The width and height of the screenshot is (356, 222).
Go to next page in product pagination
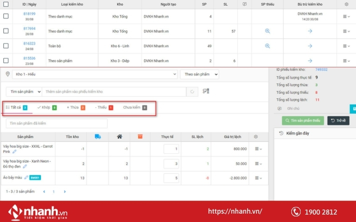tap(64, 191)
